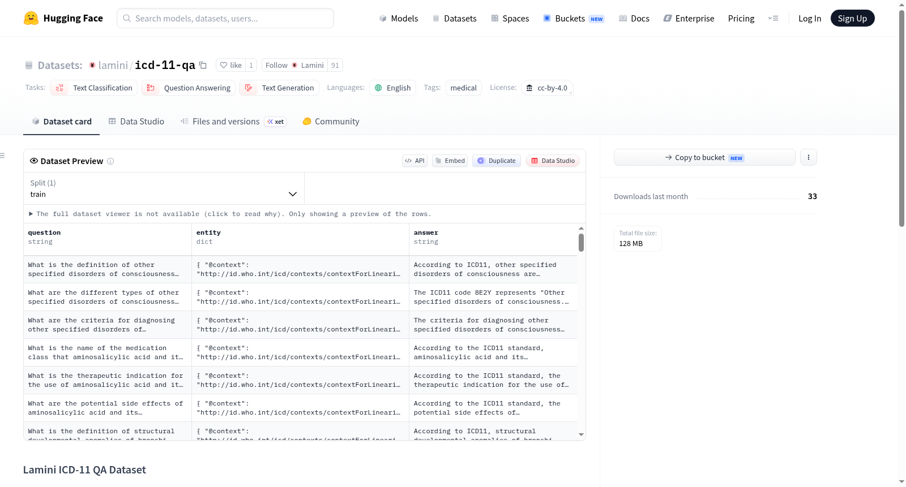This screenshot has width=906, height=487.
Task: Click the like count 1
Action: pos(251,65)
